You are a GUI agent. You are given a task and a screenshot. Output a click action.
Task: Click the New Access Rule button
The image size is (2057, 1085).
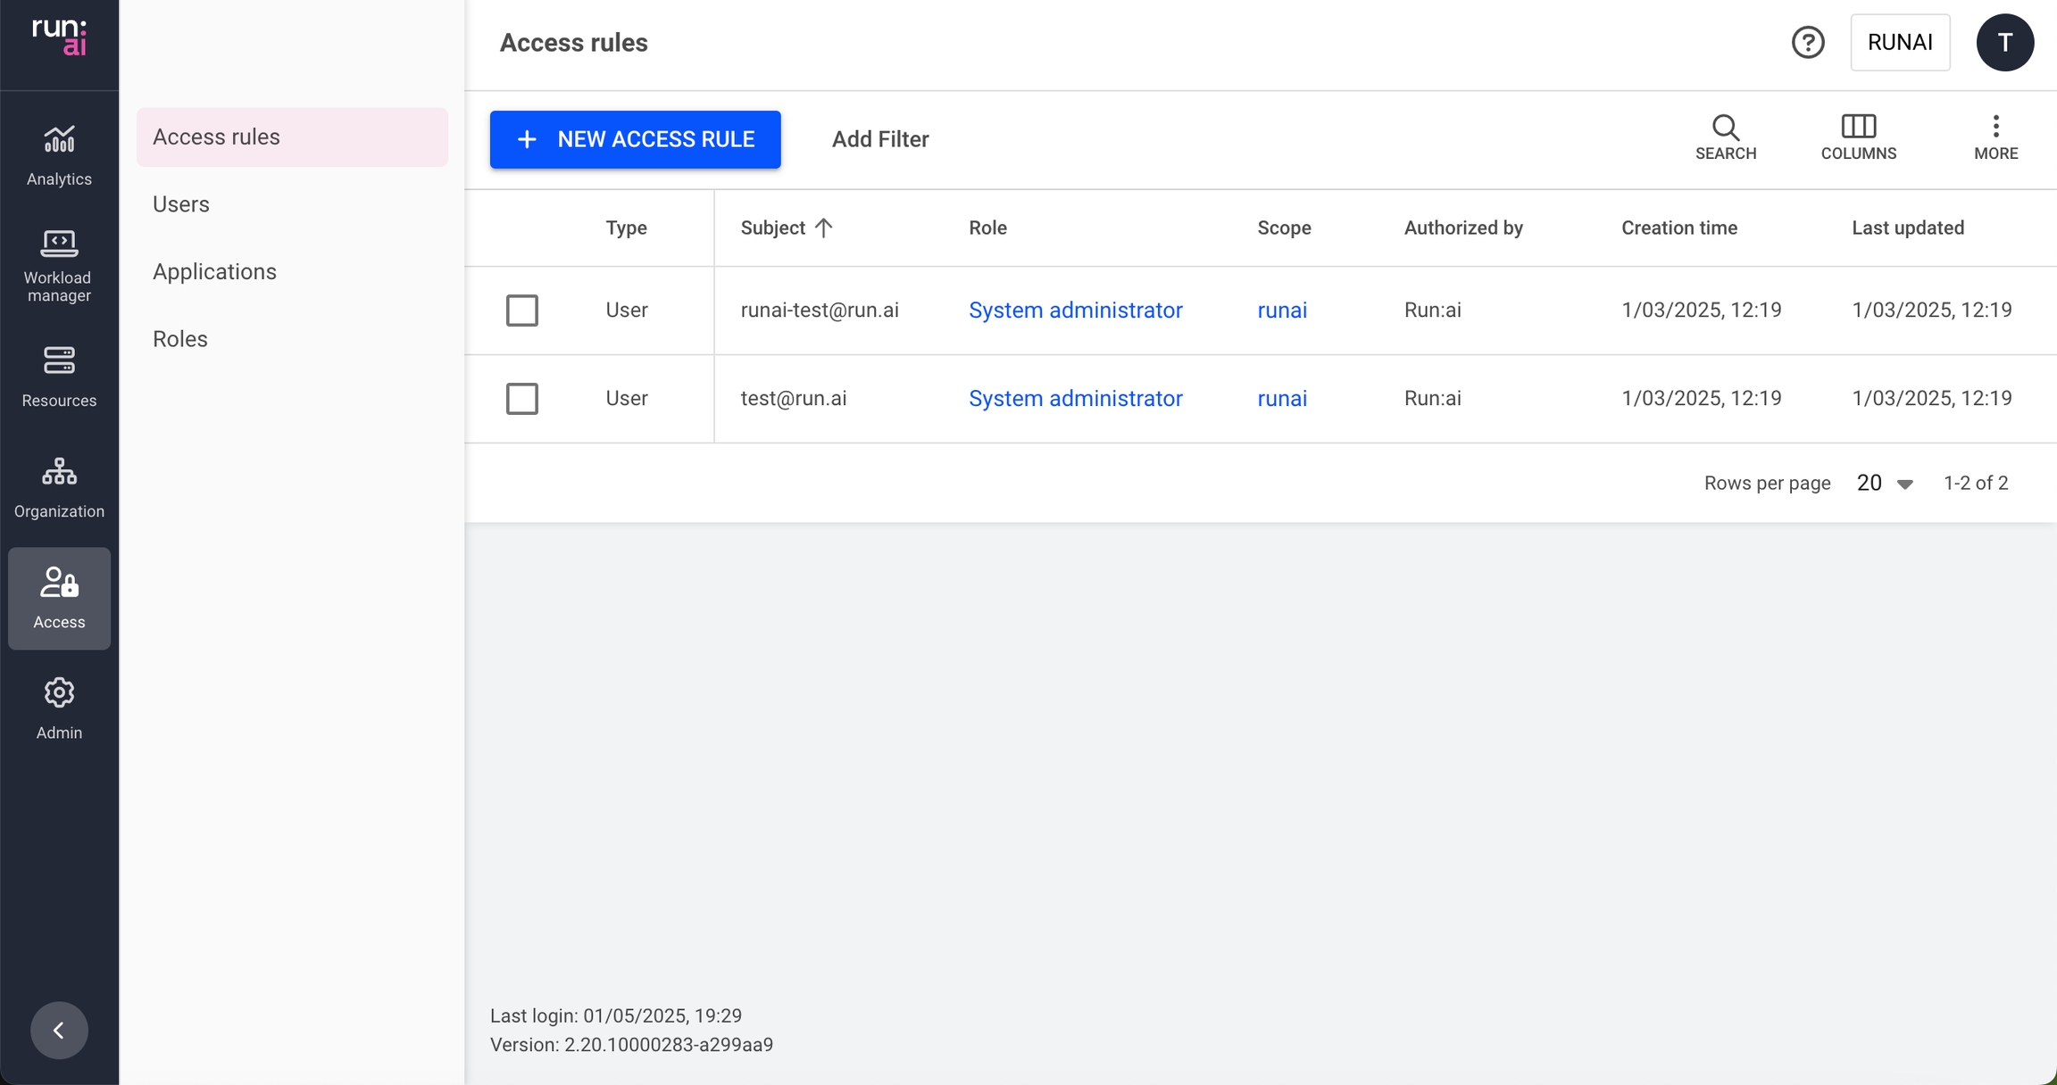[x=635, y=139]
